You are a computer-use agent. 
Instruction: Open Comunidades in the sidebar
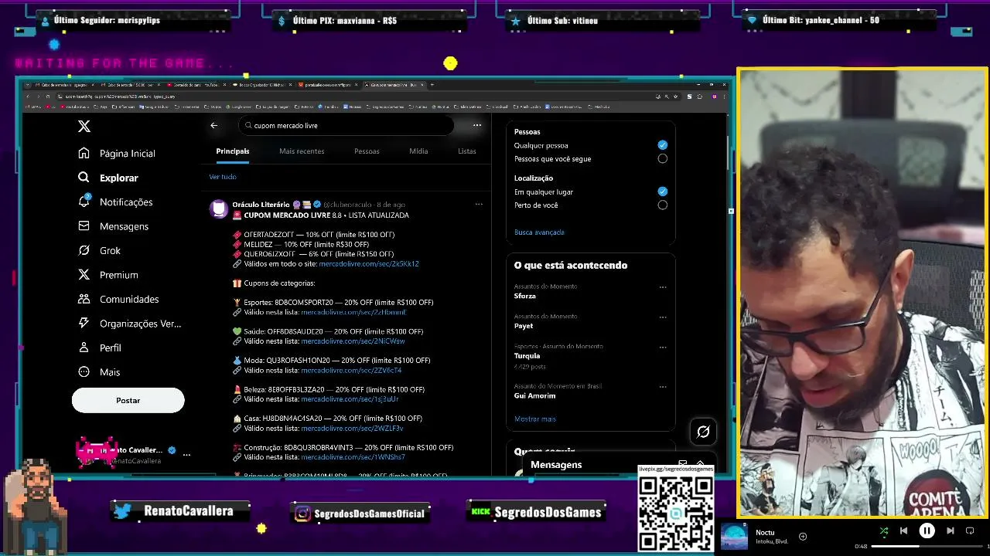click(118, 299)
